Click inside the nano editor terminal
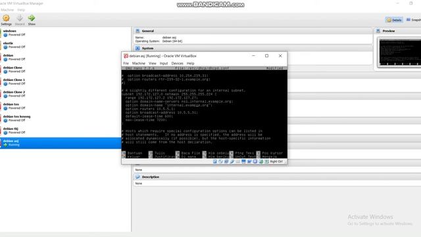The width and height of the screenshot is (421, 237). tap(204, 113)
